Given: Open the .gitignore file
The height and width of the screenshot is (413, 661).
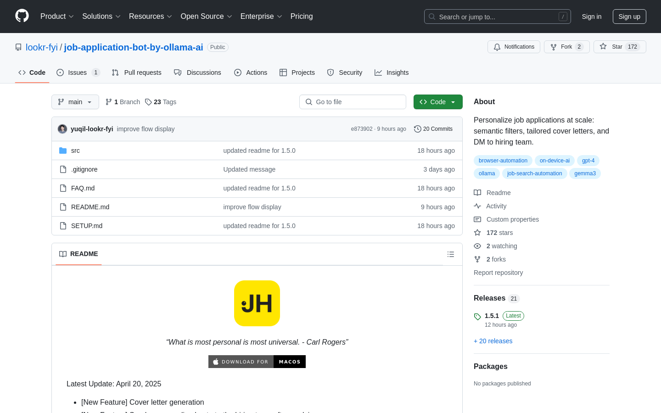Looking at the screenshot, I should [84, 169].
